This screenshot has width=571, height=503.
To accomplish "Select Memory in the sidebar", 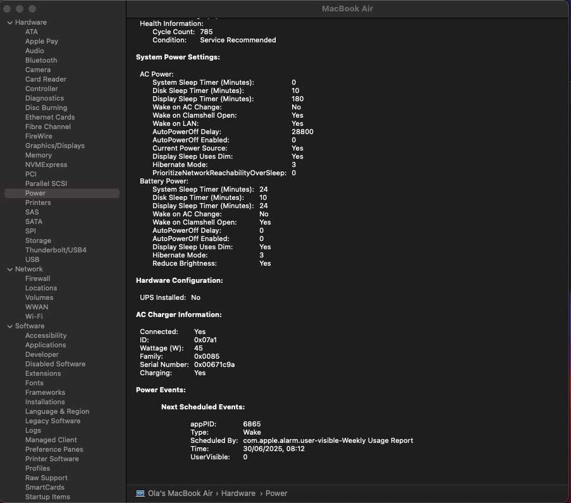I will pos(39,155).
